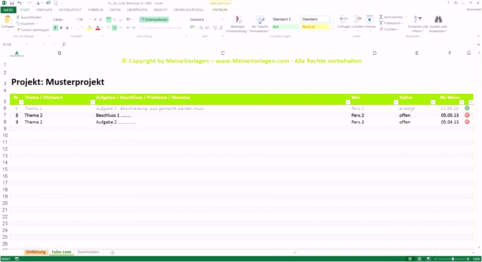This screenshot has width=482, height=262.
Task: Click red status icon in row 7
Action: pos(467,115)
